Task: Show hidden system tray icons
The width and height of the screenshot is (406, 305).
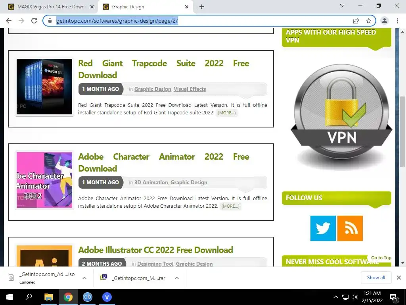Action: click(x=335, y=297)
